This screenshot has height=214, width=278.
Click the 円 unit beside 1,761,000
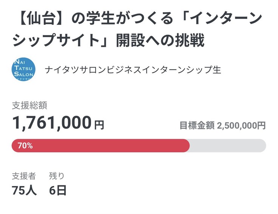pyautogui.click(x=99, y=124)
